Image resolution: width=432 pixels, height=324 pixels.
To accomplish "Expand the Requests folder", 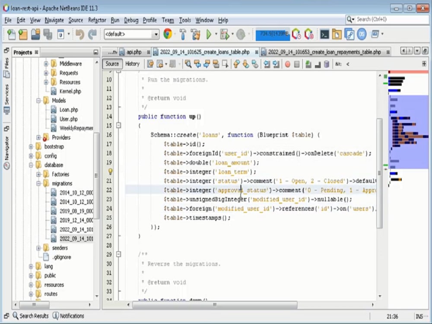I will [46, 73].
